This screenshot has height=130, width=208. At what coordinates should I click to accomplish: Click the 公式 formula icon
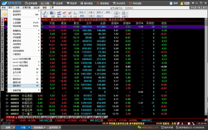[75, 14]
